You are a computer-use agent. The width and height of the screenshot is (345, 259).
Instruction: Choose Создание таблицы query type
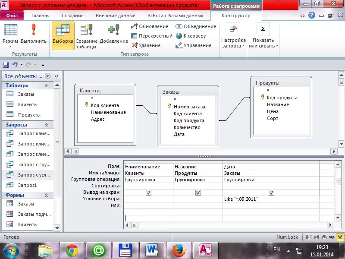point(86,36)
